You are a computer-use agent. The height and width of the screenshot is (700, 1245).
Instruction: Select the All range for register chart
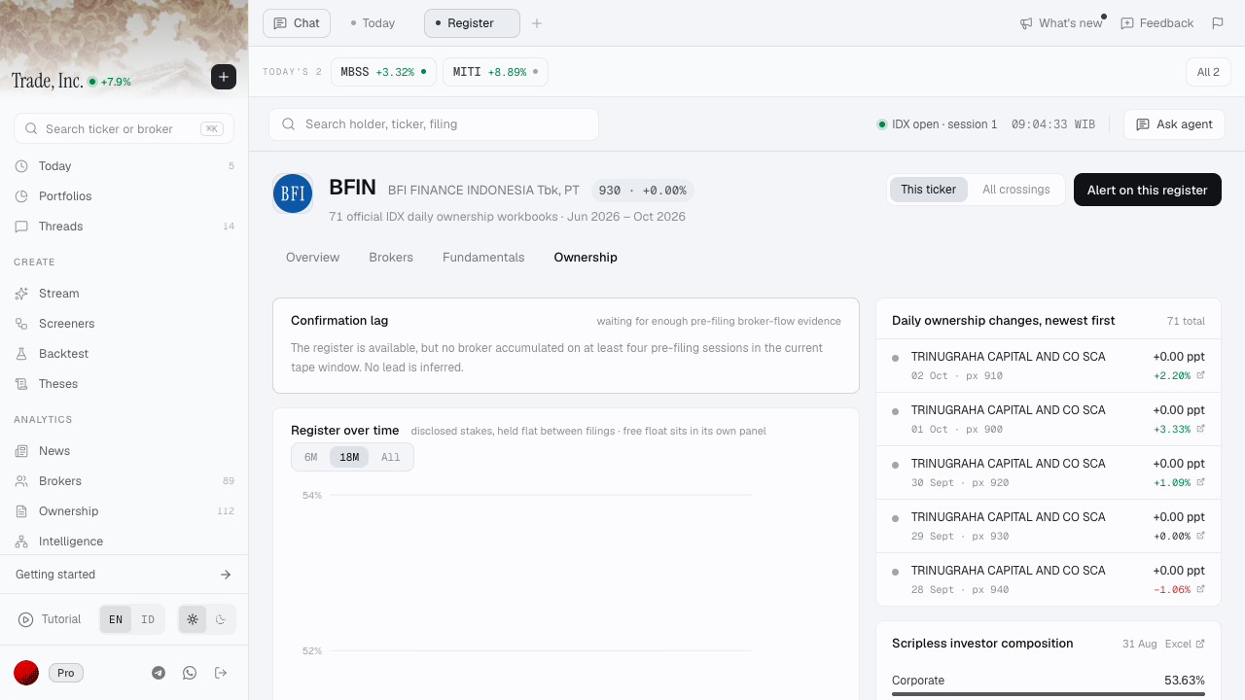[391, 457]
